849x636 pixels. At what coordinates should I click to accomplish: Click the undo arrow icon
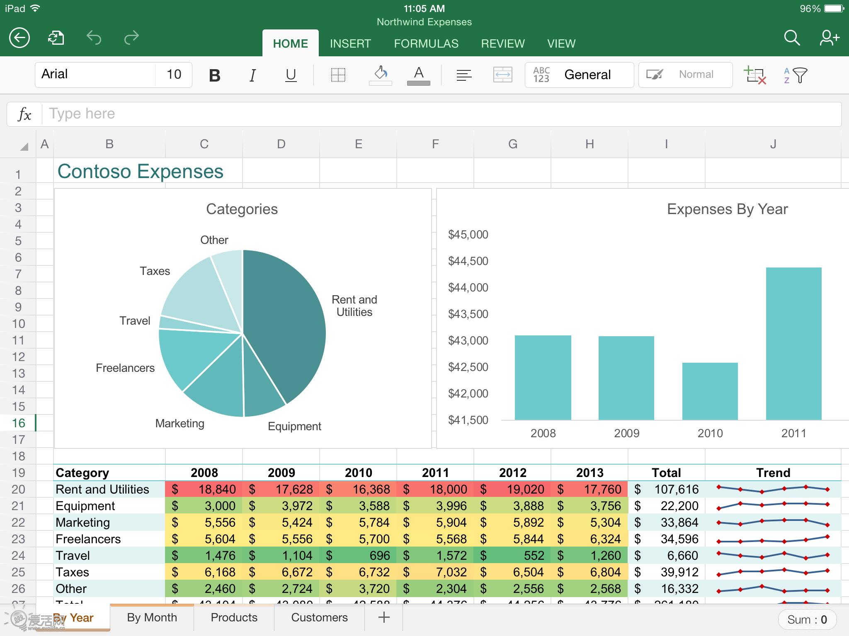click(94, 38)
